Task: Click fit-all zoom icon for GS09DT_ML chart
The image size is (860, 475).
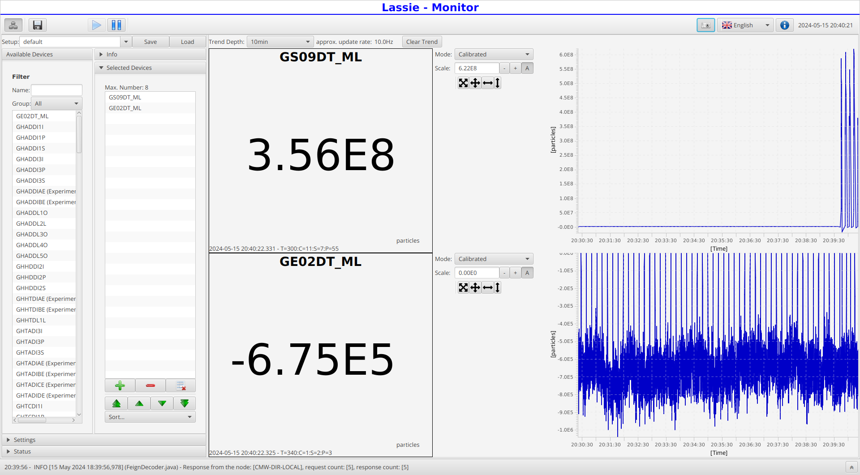Action: 463,83
